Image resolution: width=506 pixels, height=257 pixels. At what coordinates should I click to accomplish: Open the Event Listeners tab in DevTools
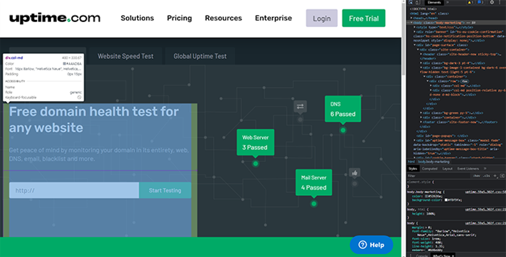pyautogui.click(x=468, y=168)
